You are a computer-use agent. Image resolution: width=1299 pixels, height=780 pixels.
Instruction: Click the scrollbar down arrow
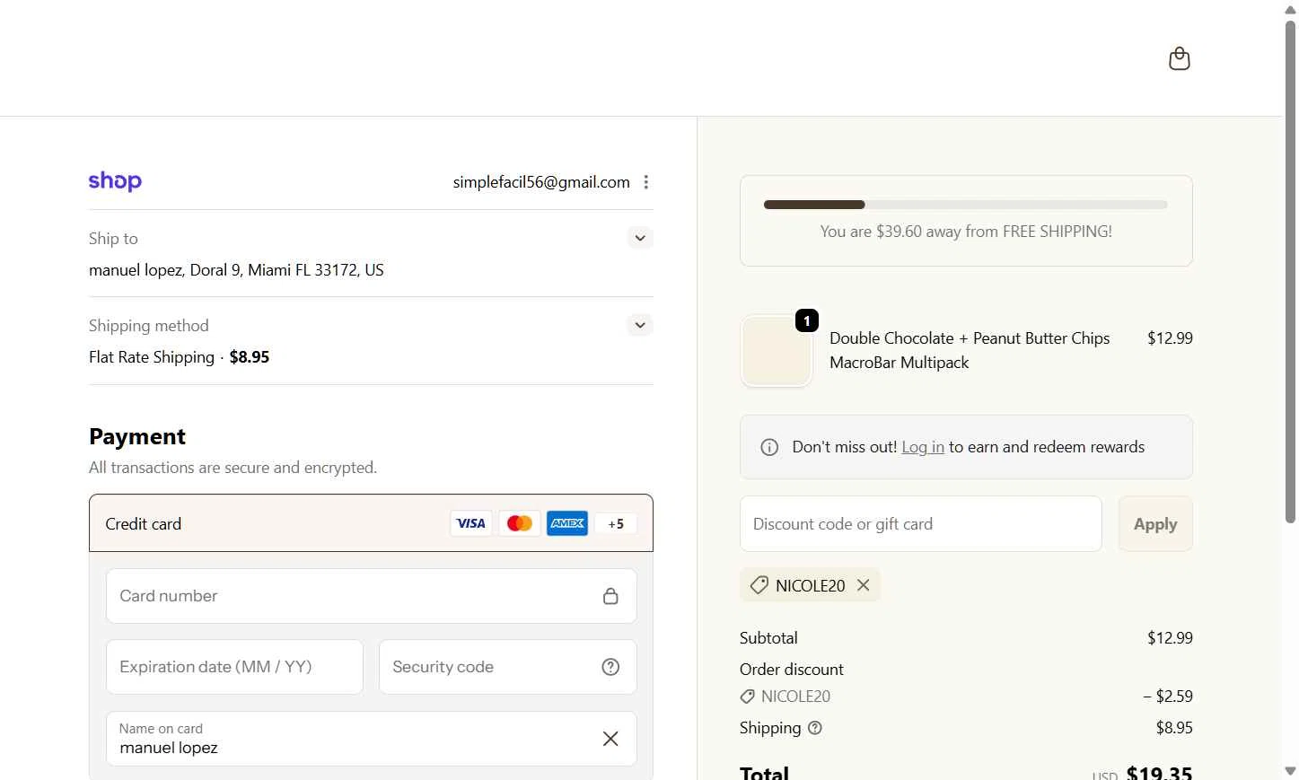pos(1290,771)
